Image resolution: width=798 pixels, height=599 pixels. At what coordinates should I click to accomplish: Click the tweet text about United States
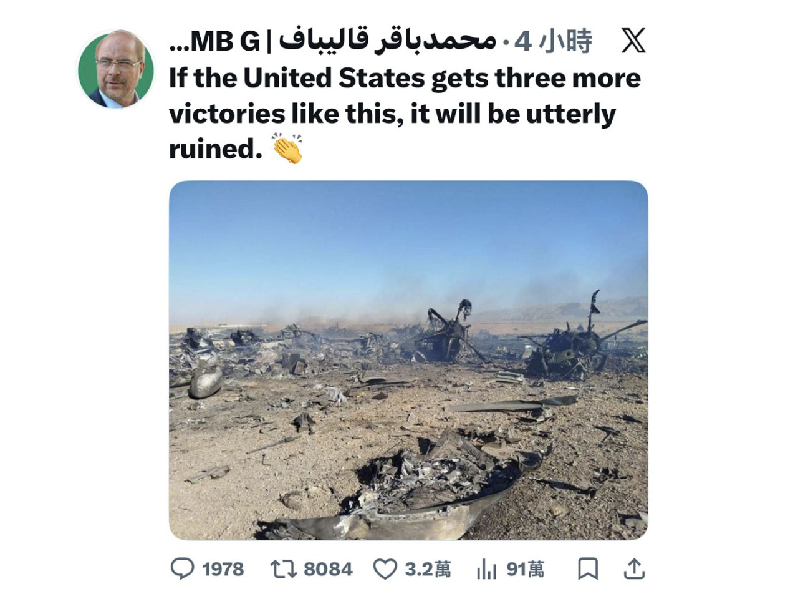(405, 114)
